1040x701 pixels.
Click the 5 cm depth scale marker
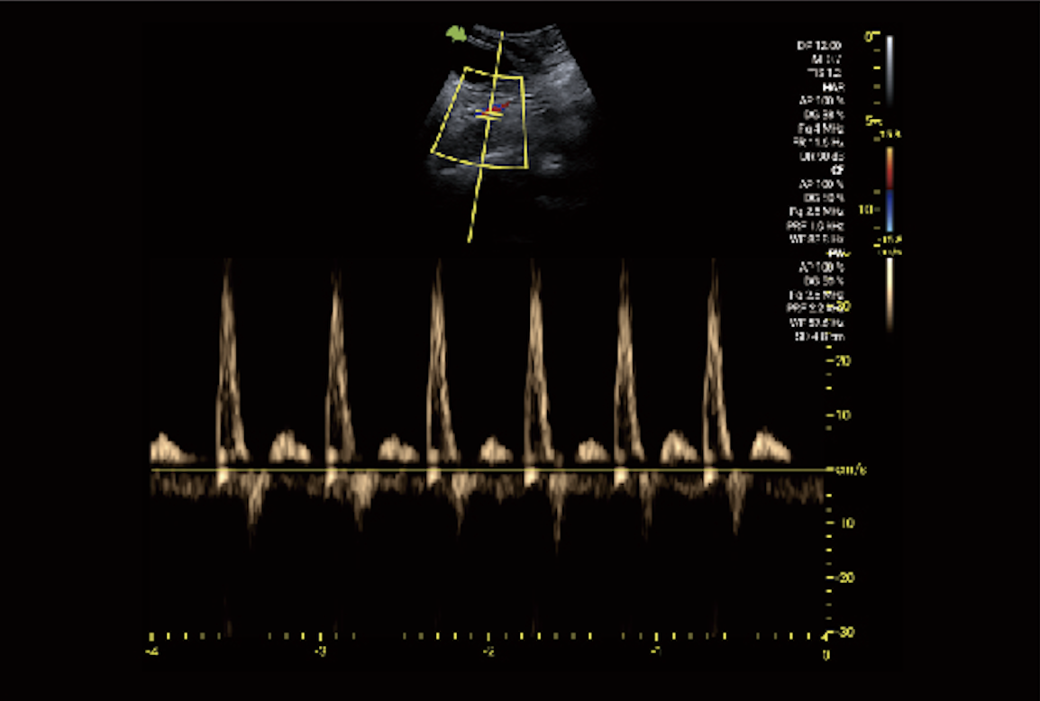pyautogui.click(x=872, y=119)
